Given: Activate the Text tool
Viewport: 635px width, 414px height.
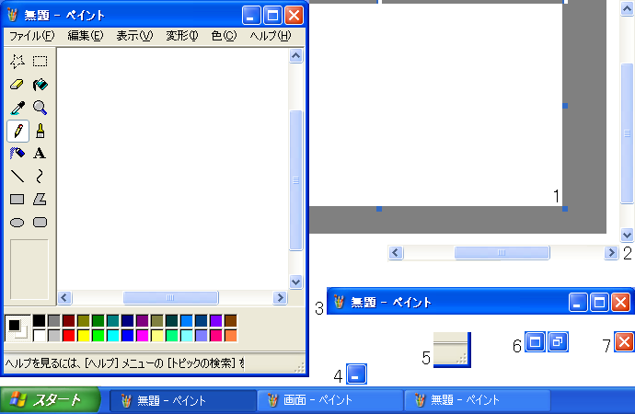Looking at the screenshot, I should point(40,154).
